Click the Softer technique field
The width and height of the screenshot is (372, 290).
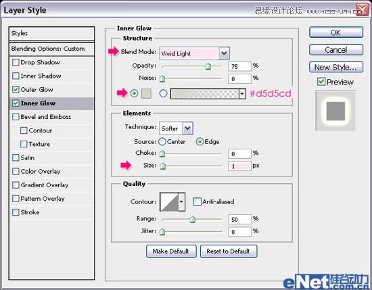tap(171, 128)
